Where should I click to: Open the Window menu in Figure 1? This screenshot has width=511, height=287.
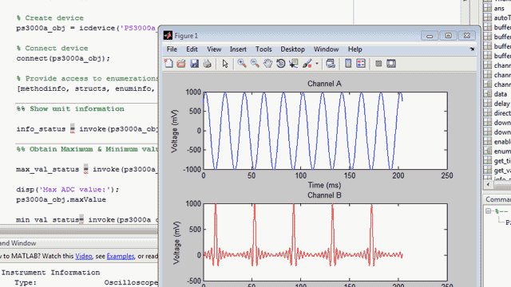point(327,49)
